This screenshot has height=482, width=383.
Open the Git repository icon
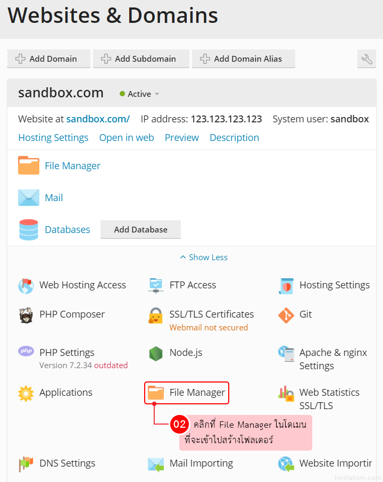point(286,315)
